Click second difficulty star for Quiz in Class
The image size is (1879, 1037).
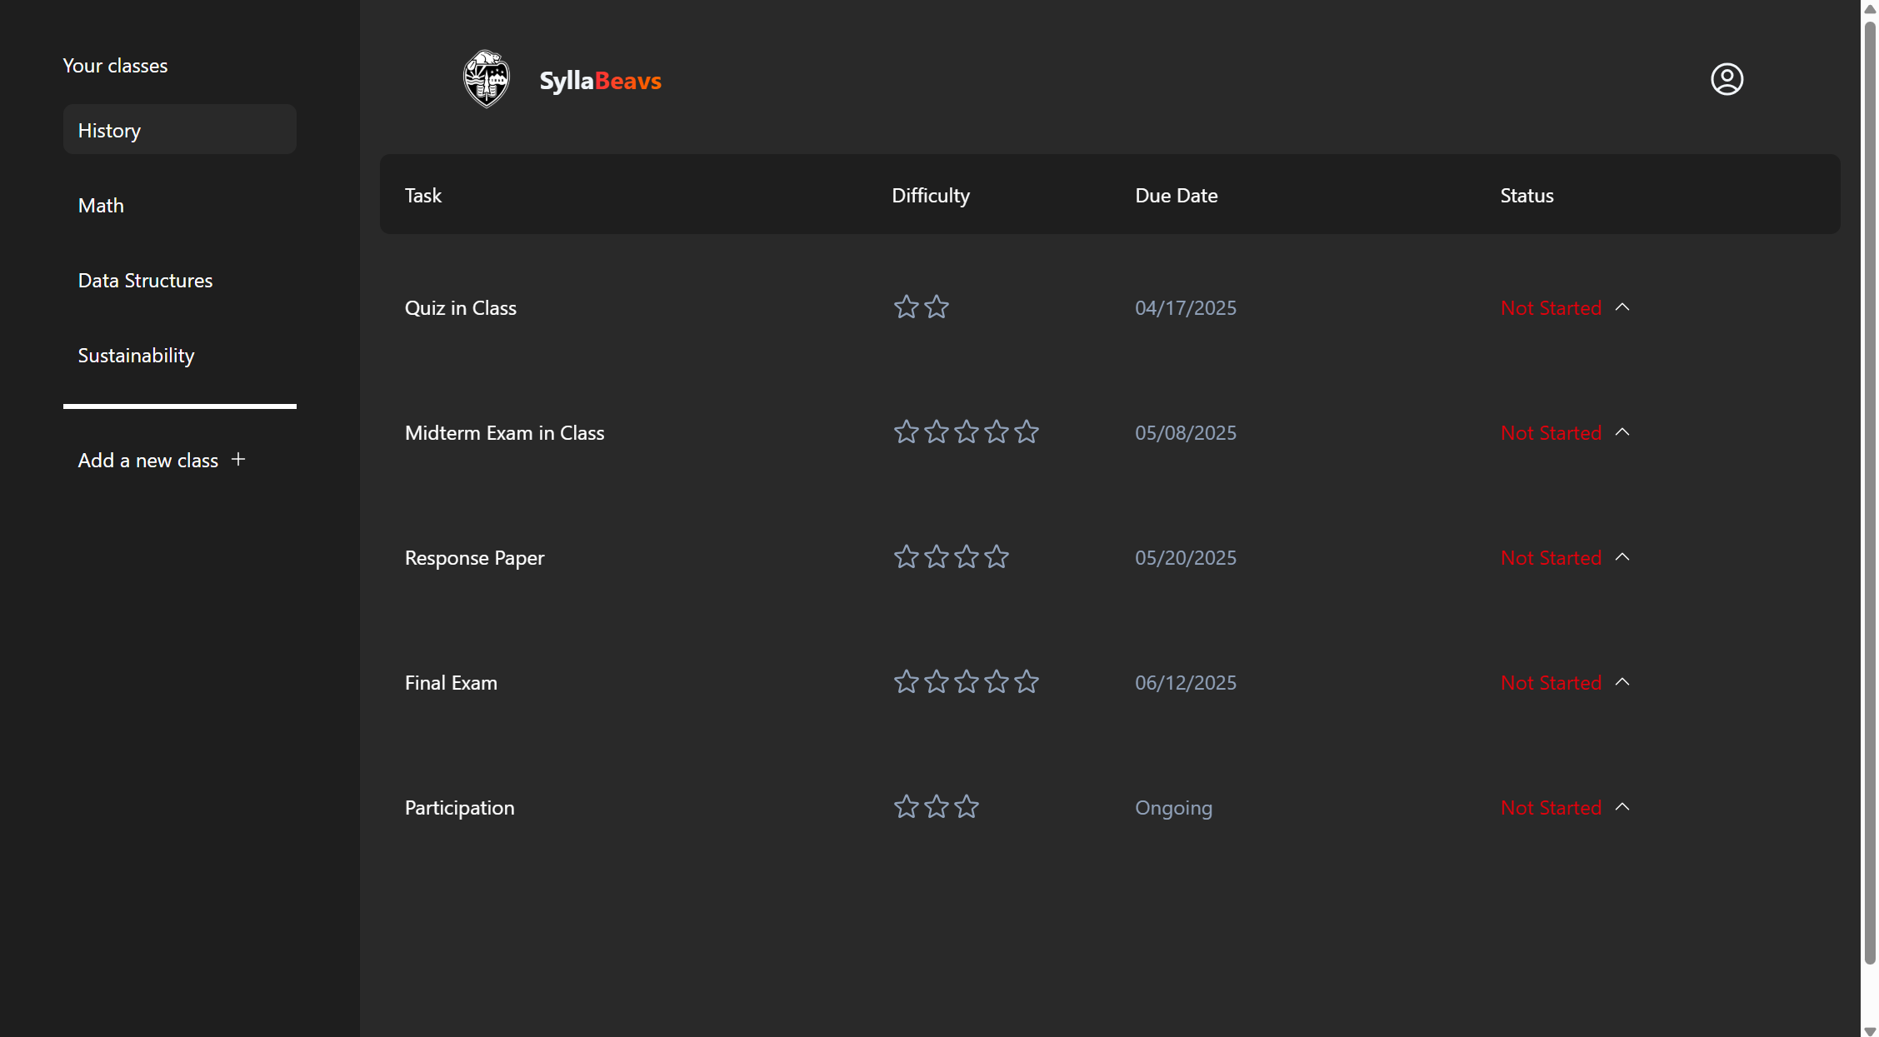(937, 307)
